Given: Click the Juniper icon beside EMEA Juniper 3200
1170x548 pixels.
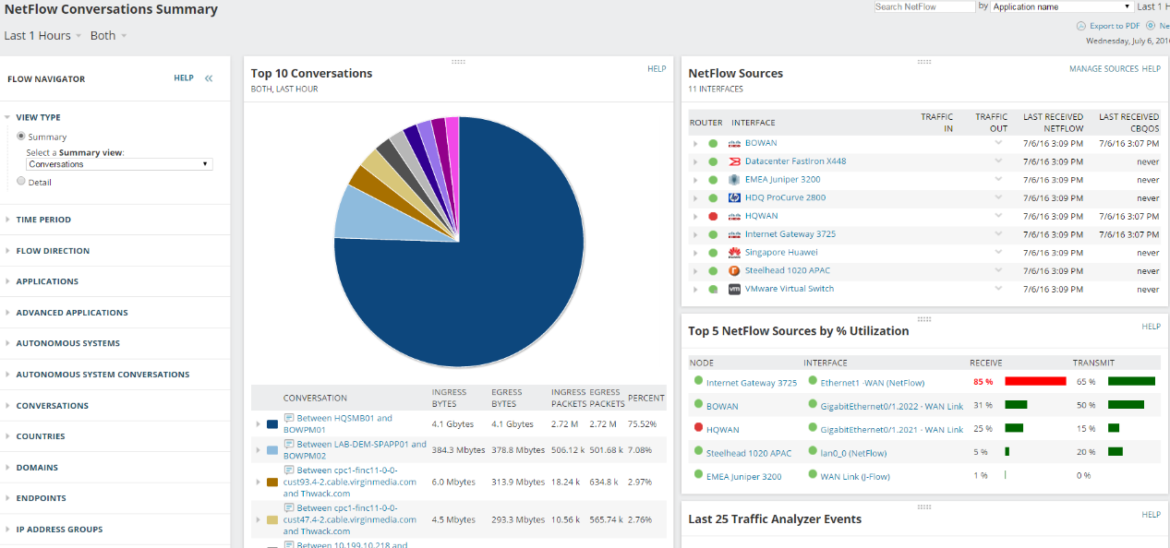Looking at the screenshot, I should tap(734, 180).
